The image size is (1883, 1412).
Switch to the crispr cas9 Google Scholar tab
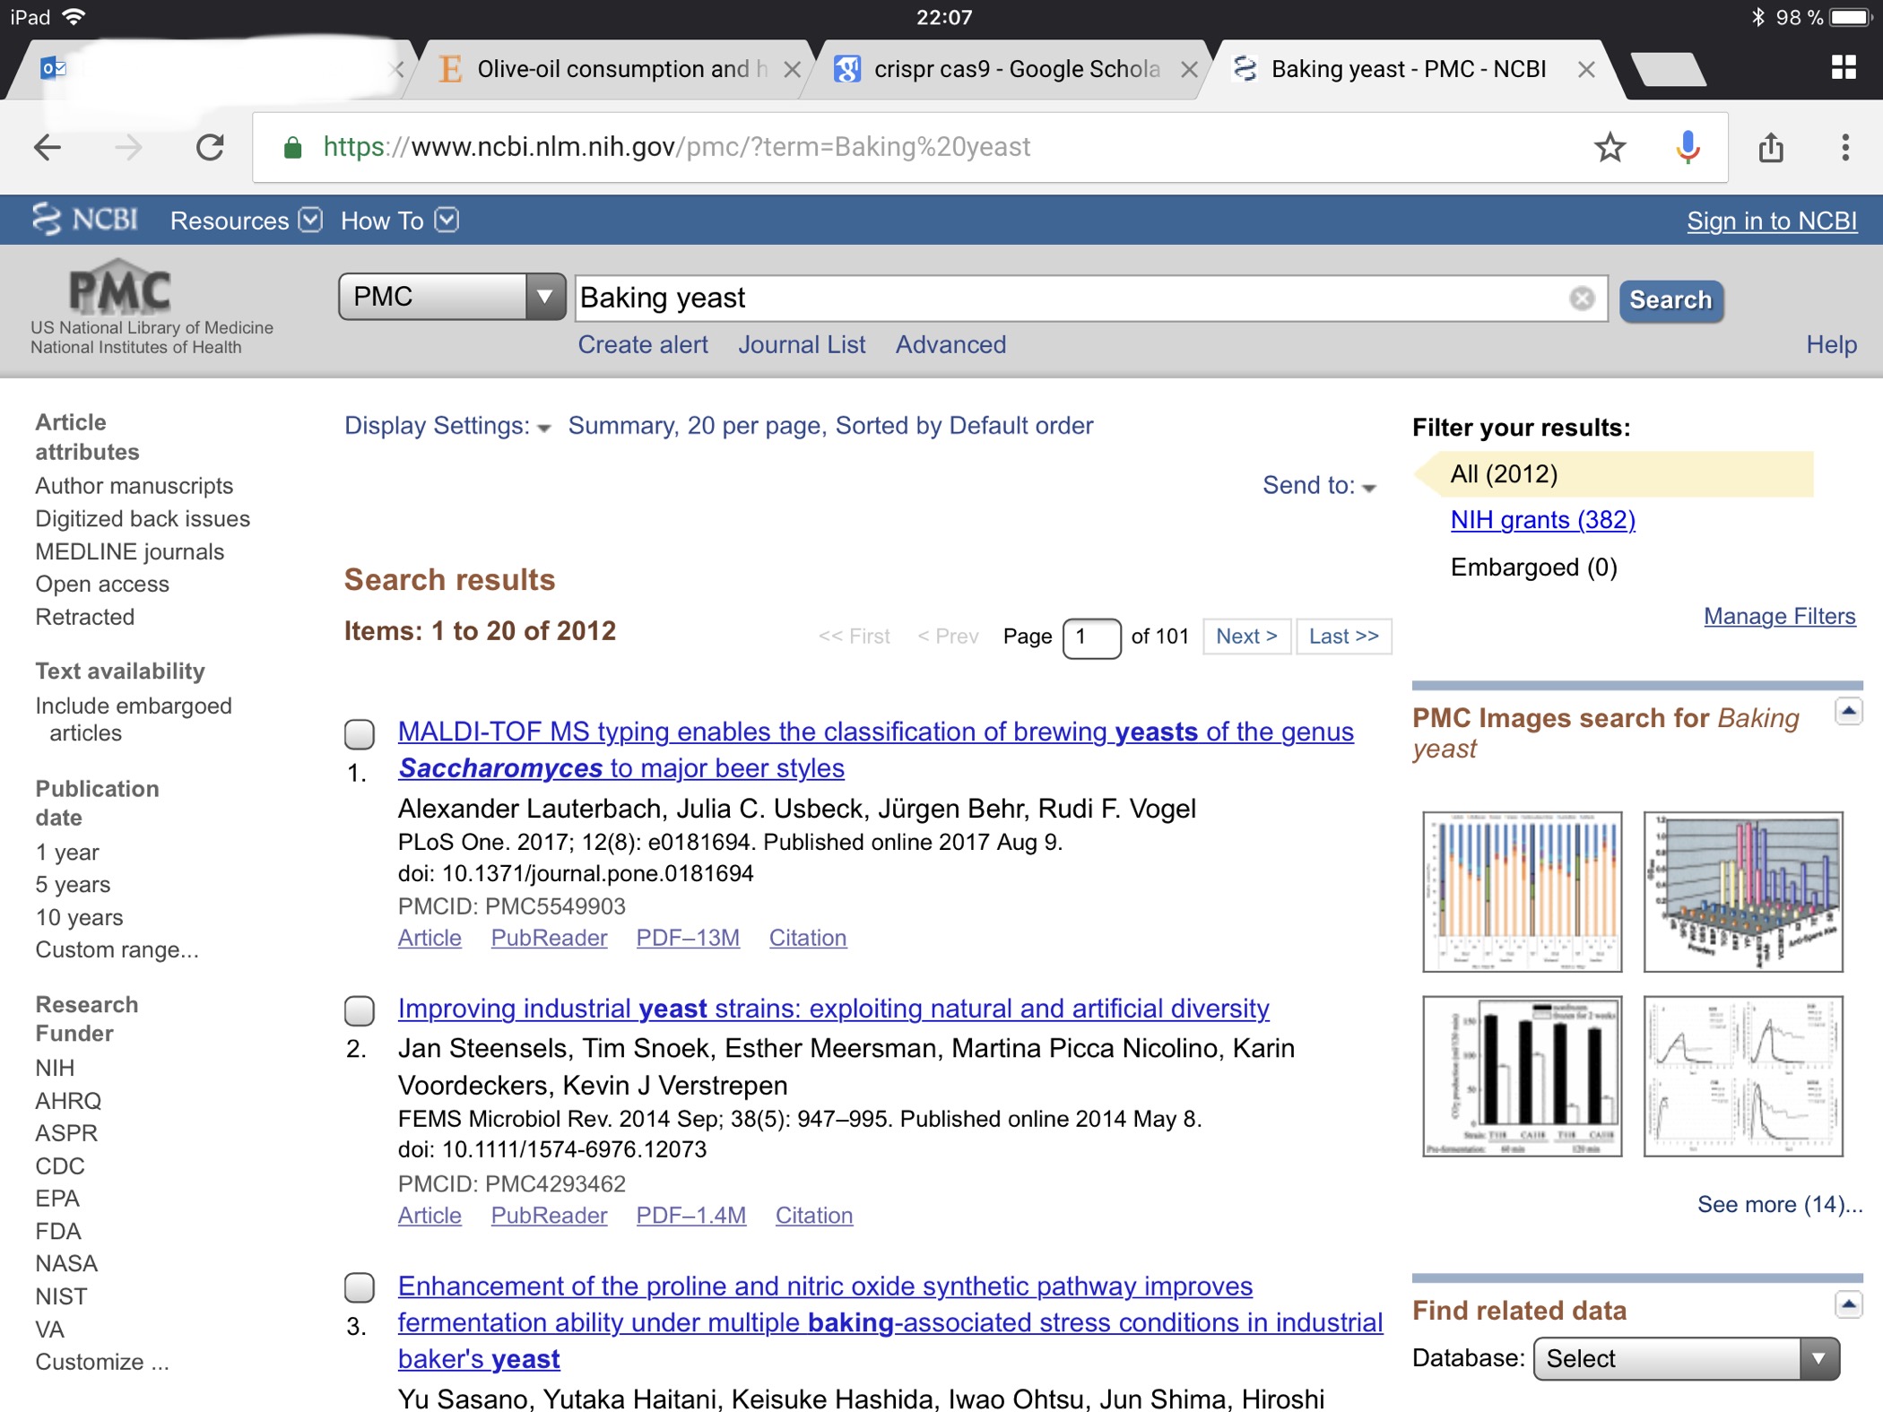(x=1016, y=69)
